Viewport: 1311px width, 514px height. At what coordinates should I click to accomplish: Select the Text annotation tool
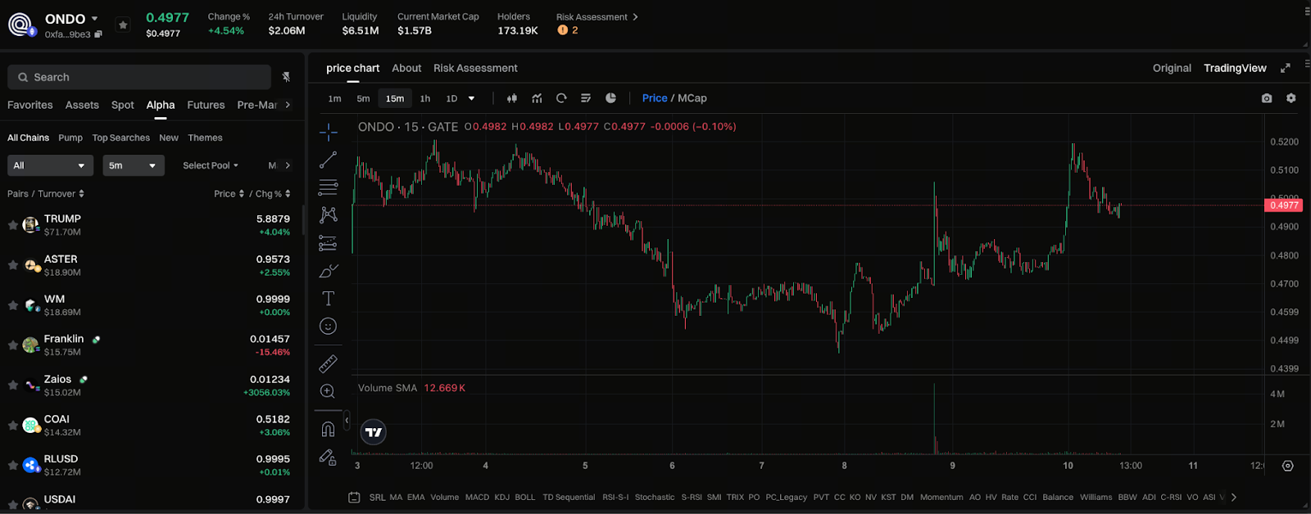click(328, 298)
